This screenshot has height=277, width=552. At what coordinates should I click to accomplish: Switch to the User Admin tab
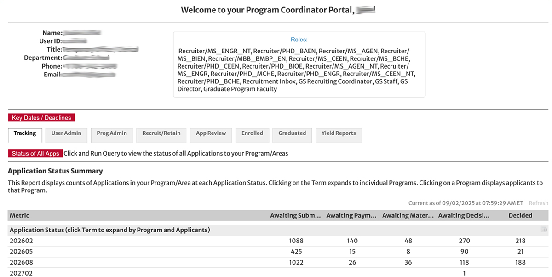[x=66, y=133]
